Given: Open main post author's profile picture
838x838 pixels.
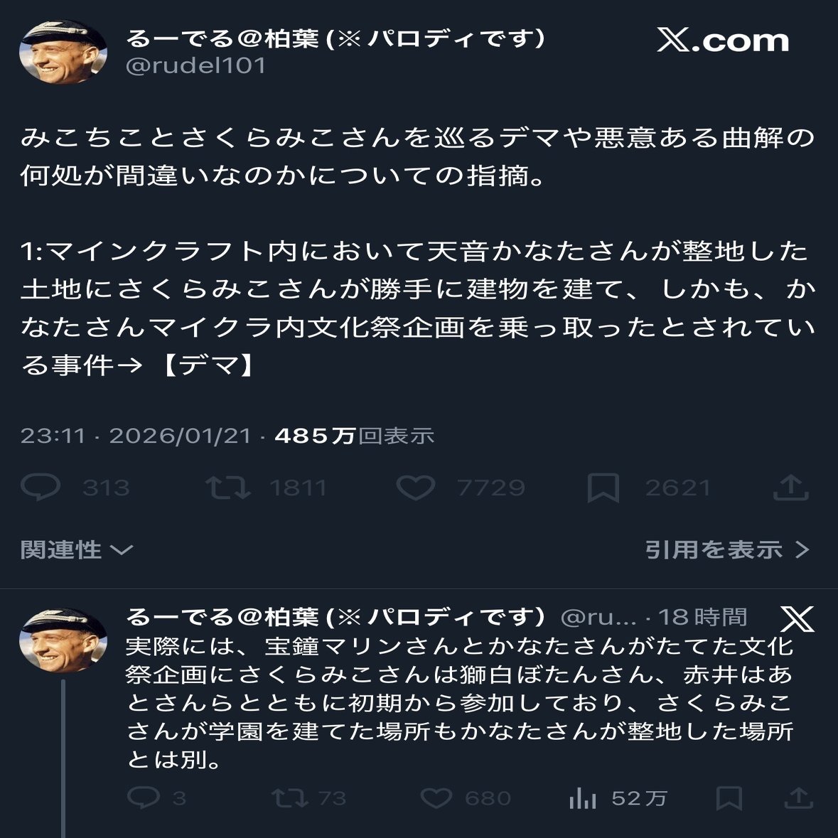Looking at the screenshot, I should click(63, 52).
